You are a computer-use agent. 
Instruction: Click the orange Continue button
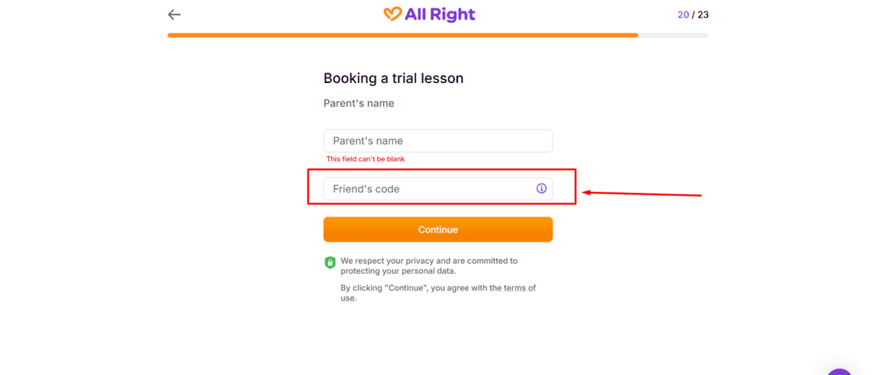(x=438, y=229)
